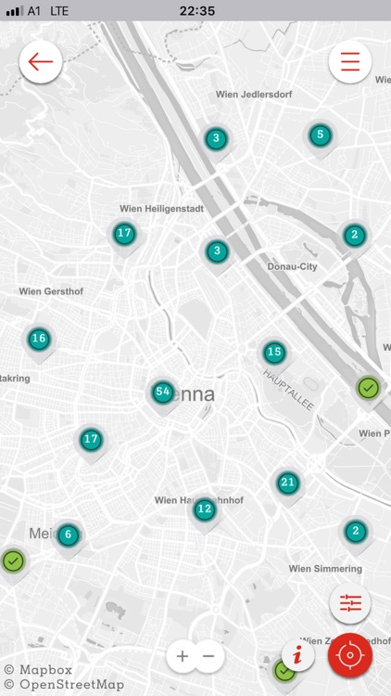The width and height of the screenshot is (391, 696).
Task: Open the OpenStreetMap attribution link
Action: click(65, 685)
